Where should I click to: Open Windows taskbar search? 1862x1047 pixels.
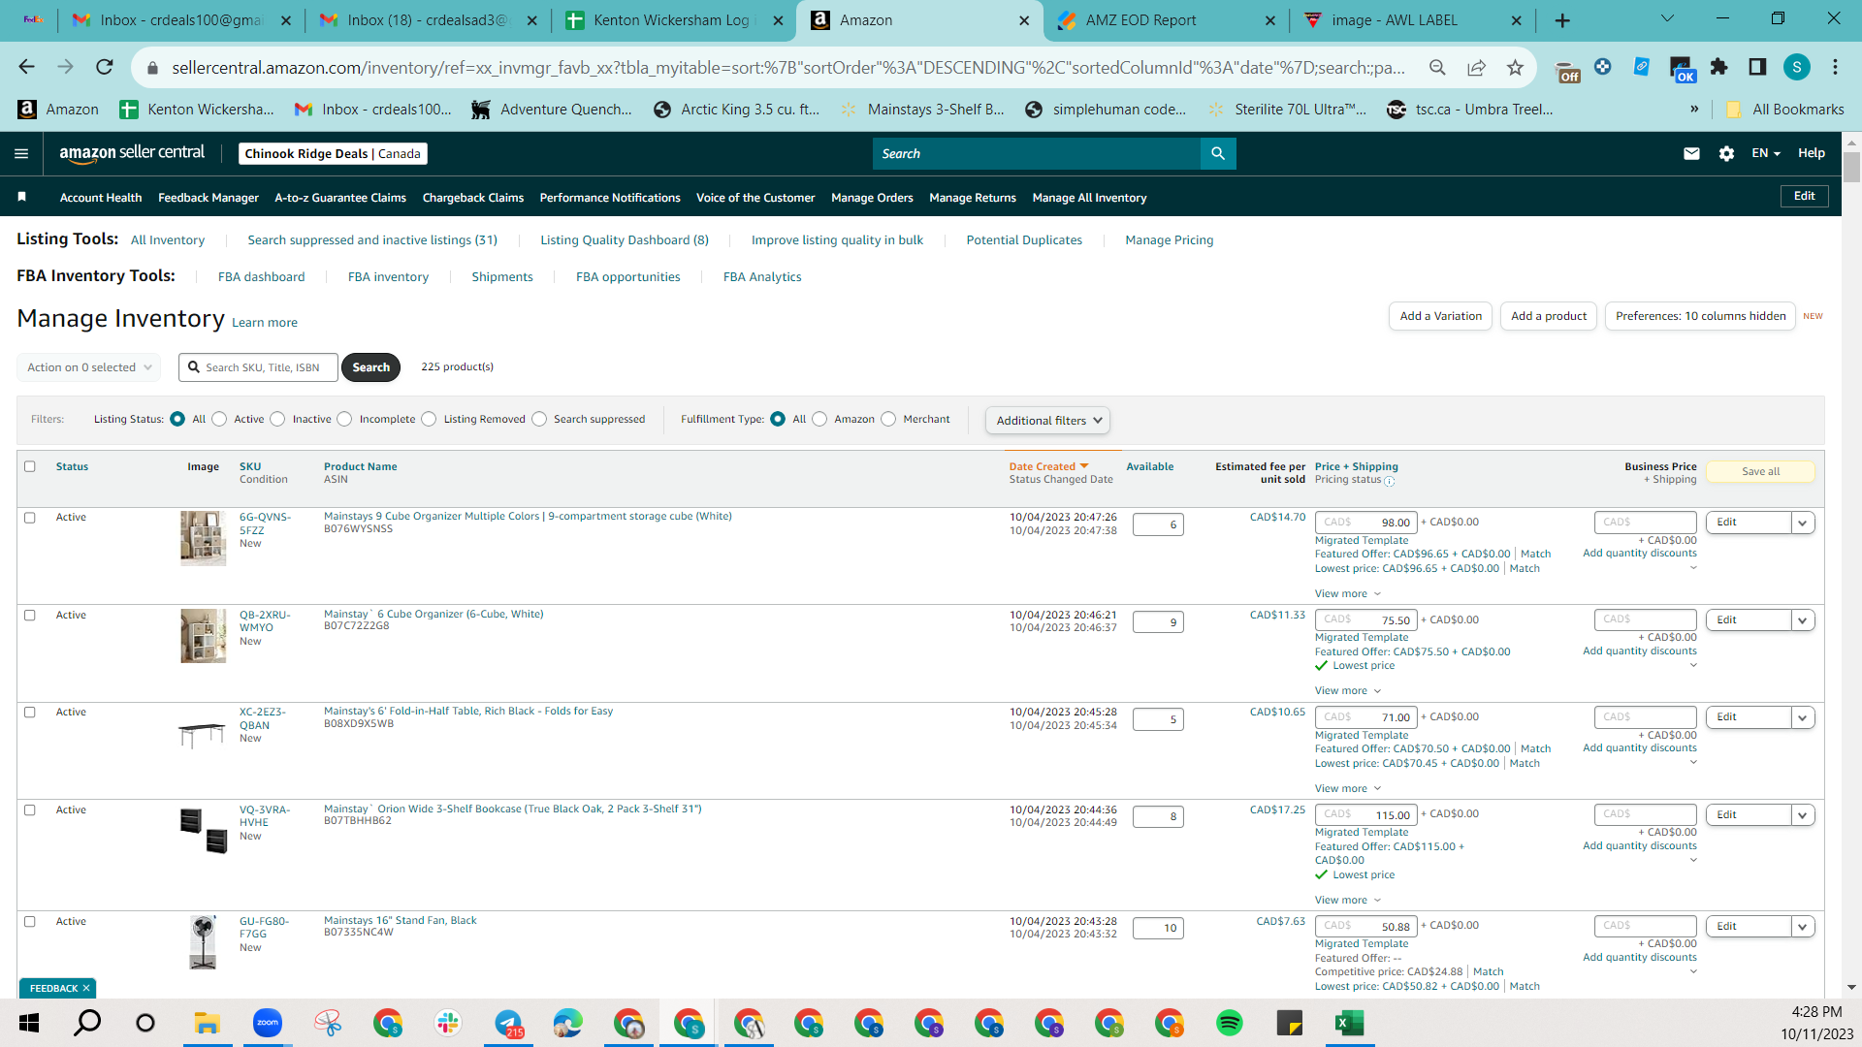point(87,1023)
